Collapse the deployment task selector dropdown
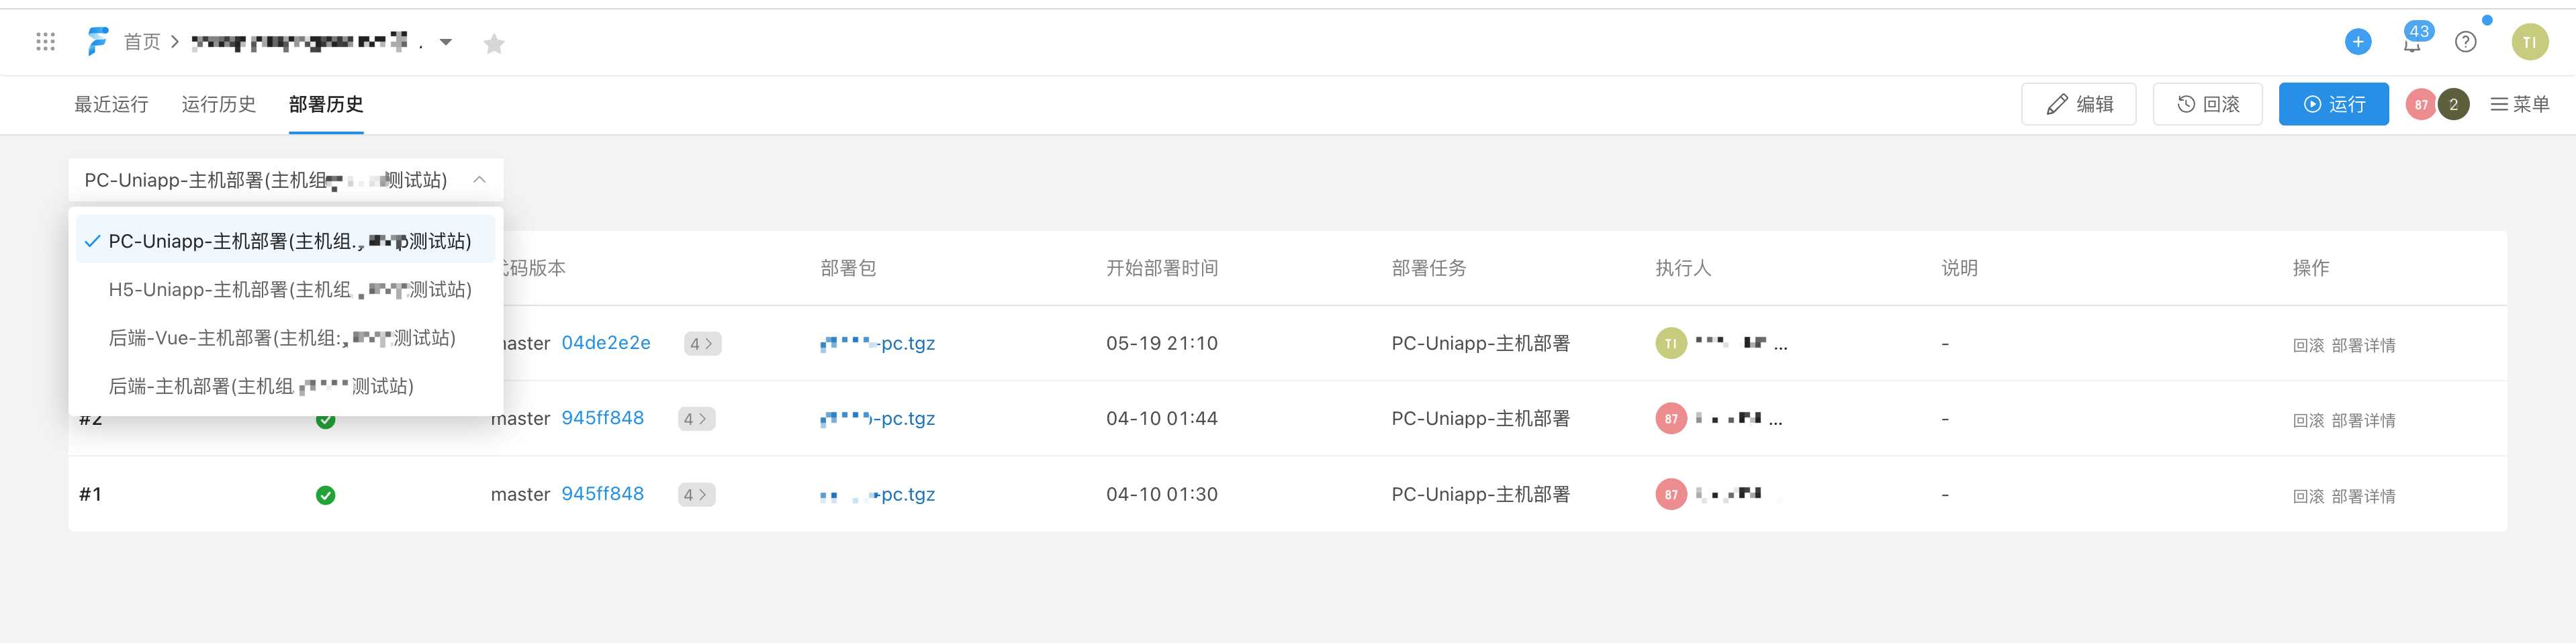The image size is (2576, 643). click(479, 180)
